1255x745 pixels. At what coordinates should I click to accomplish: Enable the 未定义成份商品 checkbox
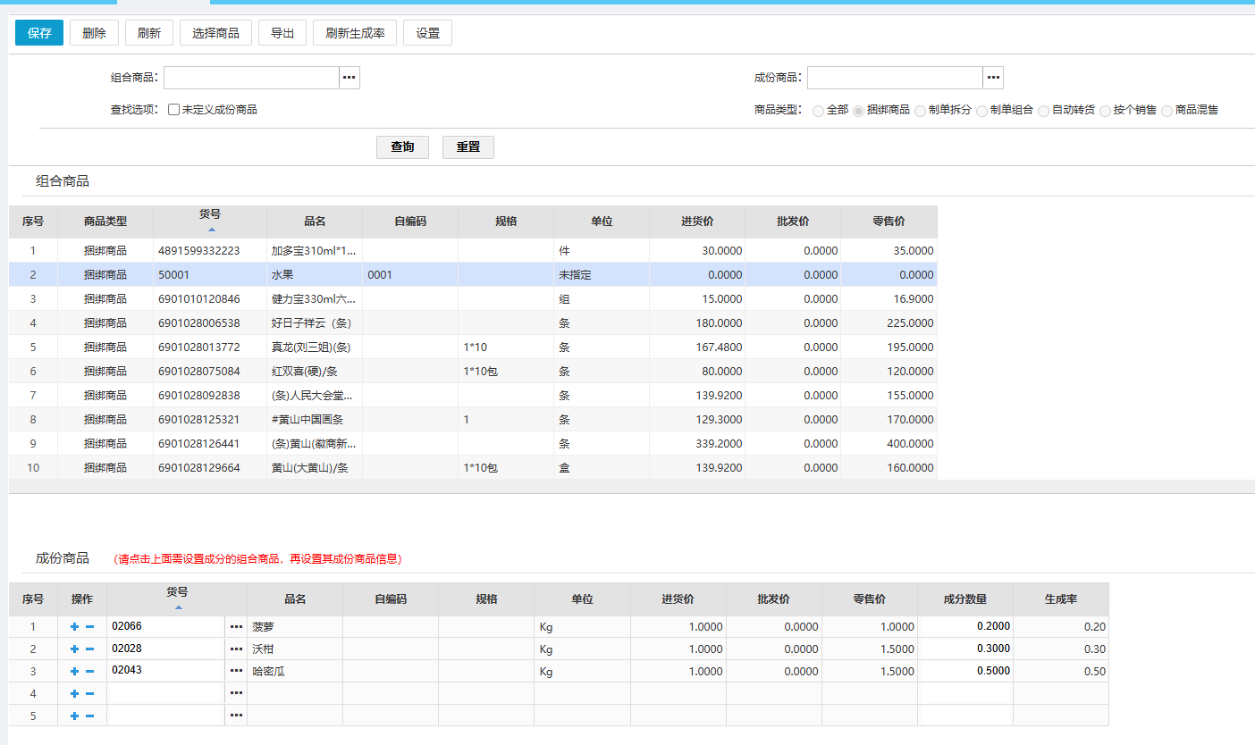click(174, 110)
